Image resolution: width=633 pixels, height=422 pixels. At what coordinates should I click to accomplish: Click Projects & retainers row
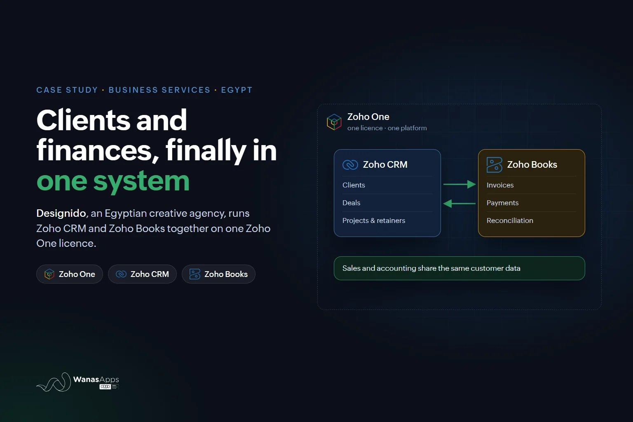[x=387, y=220]
